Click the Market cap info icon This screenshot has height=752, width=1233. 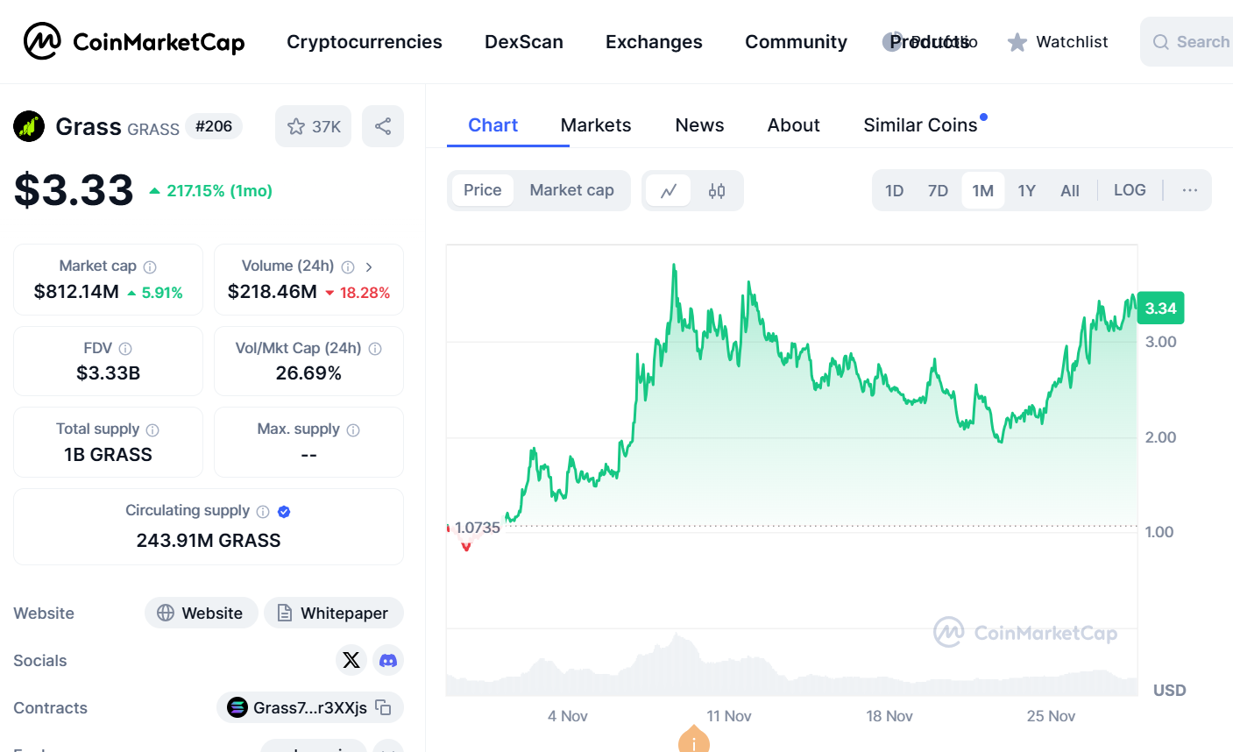(150, 266)
